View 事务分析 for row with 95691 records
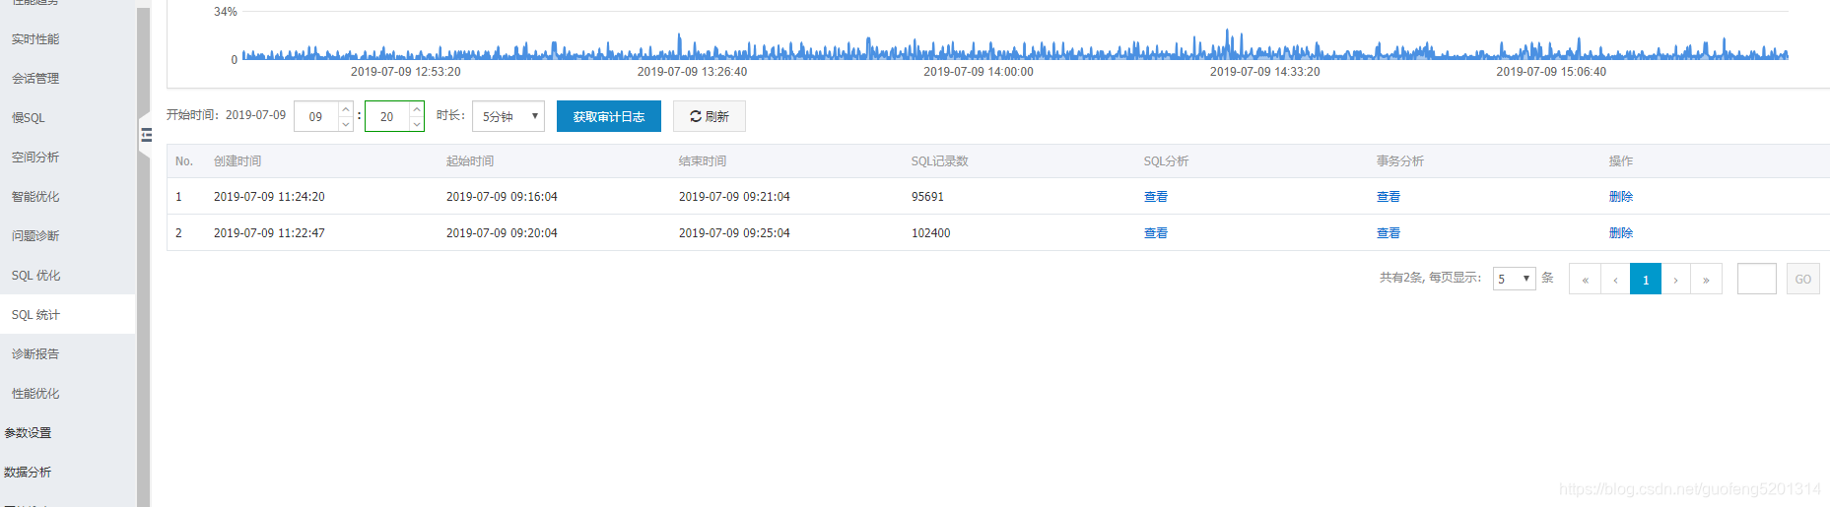 click(x=1388, y=197)
